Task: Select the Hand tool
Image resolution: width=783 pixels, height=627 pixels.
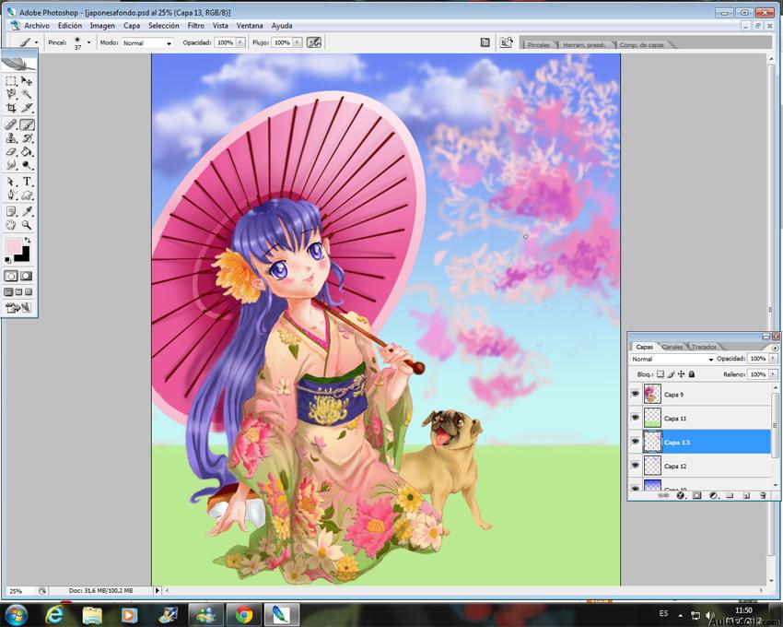Action: (x=11, y=226)
